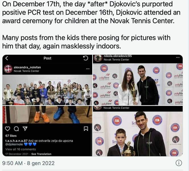Open the @djokernole mention
189x171 pixels.
14,144
